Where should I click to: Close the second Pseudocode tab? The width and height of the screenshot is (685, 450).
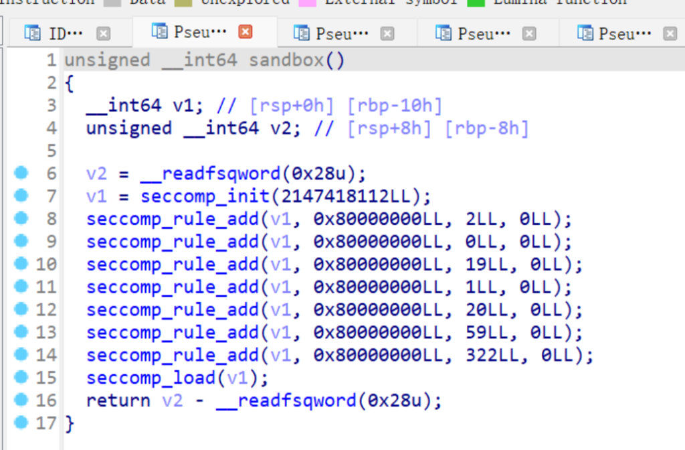click(387, 33)
